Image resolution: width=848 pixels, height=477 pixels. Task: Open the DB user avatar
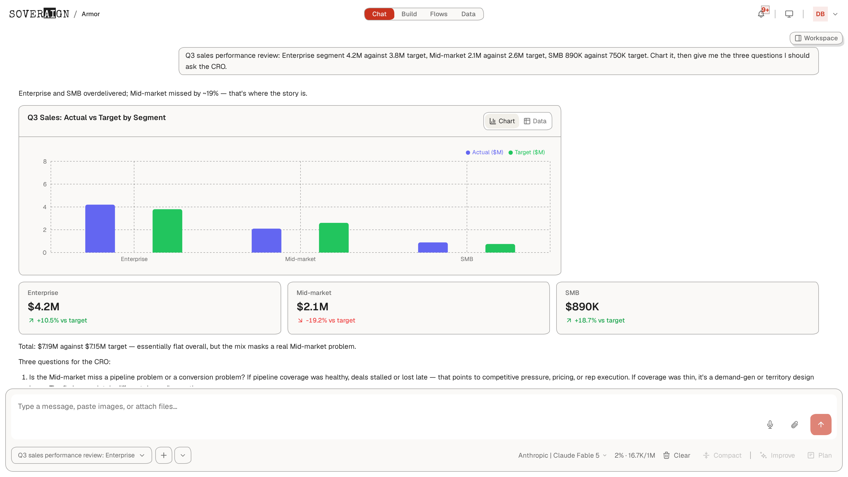(820, 14)
